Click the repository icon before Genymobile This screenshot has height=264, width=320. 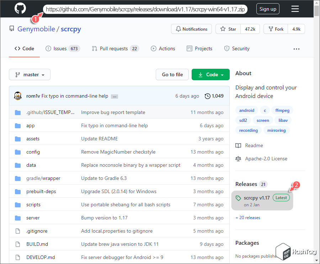coord(12,29)
